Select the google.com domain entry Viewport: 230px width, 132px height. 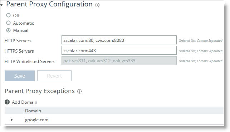tap(37, 120)
